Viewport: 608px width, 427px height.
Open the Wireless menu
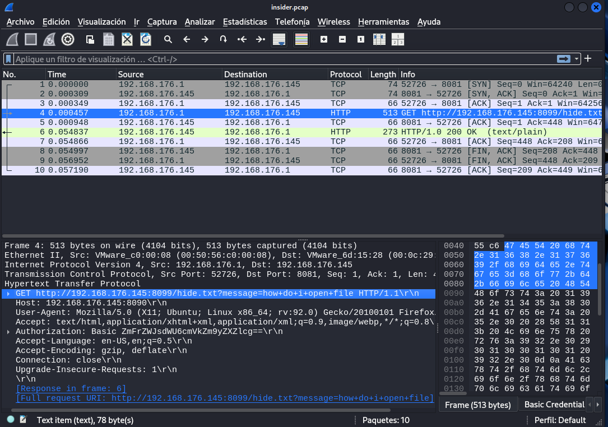click(x=334, y=22)
